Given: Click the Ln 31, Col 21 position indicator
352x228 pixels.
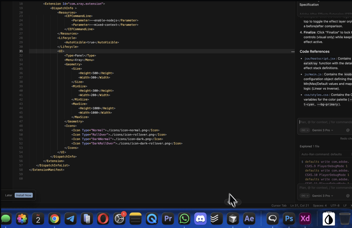Looking at the screenshot, I should (x=300, y=206).
